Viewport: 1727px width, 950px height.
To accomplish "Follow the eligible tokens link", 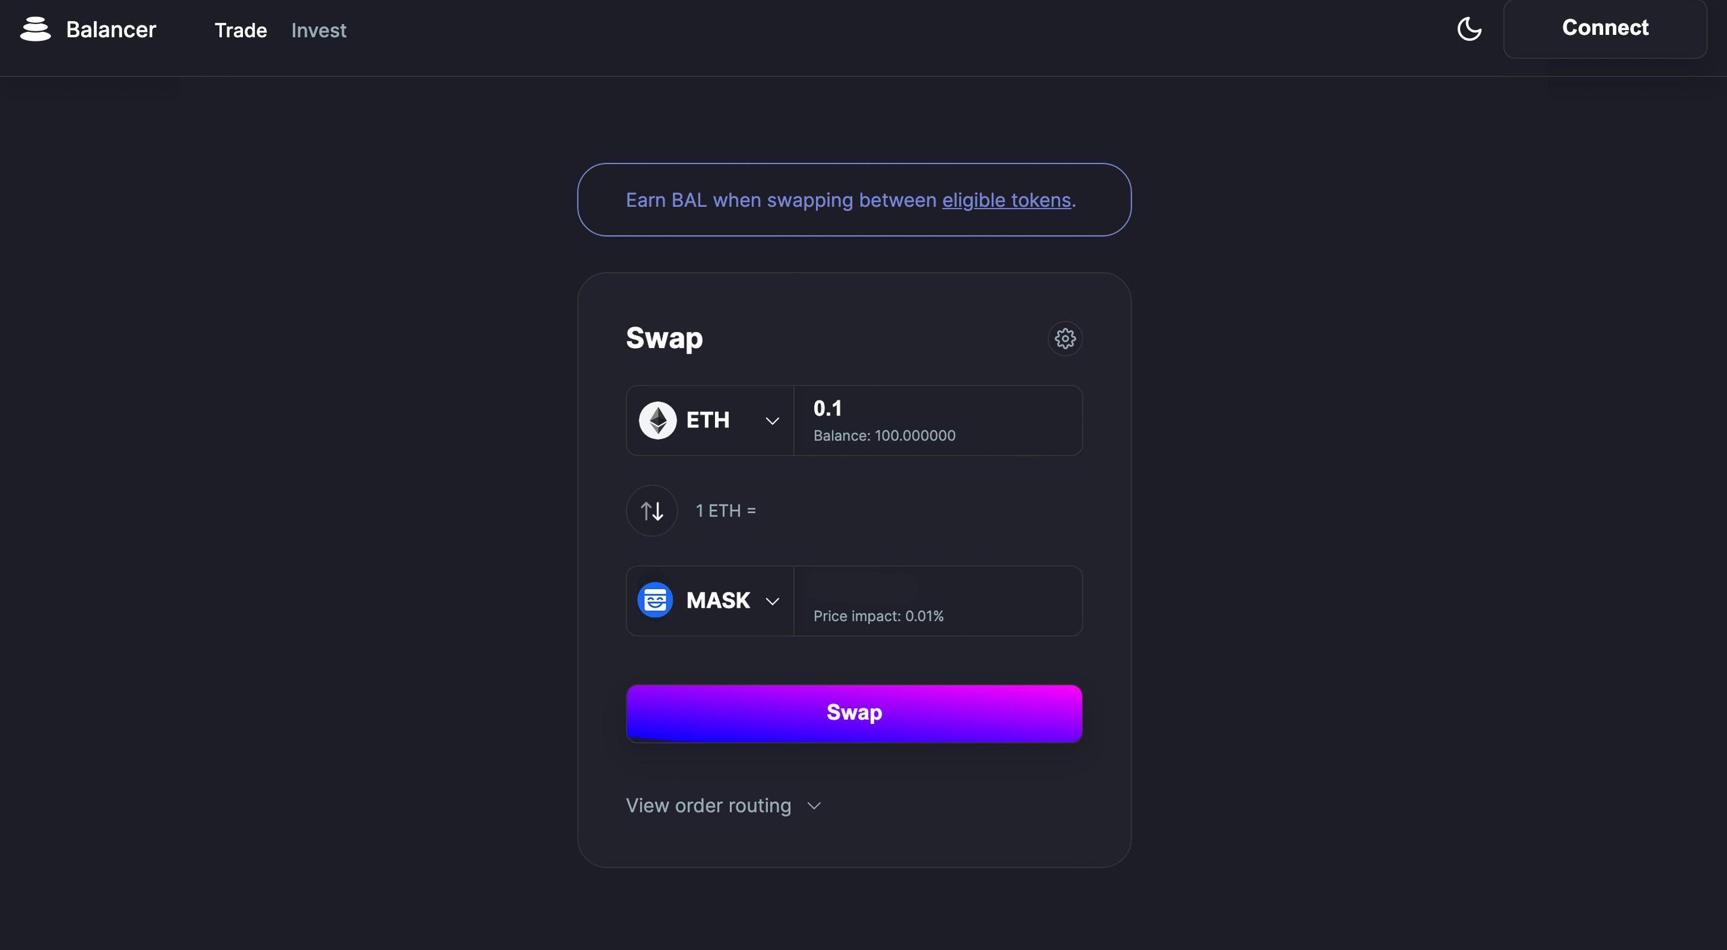I will (x=1005, y=200).
